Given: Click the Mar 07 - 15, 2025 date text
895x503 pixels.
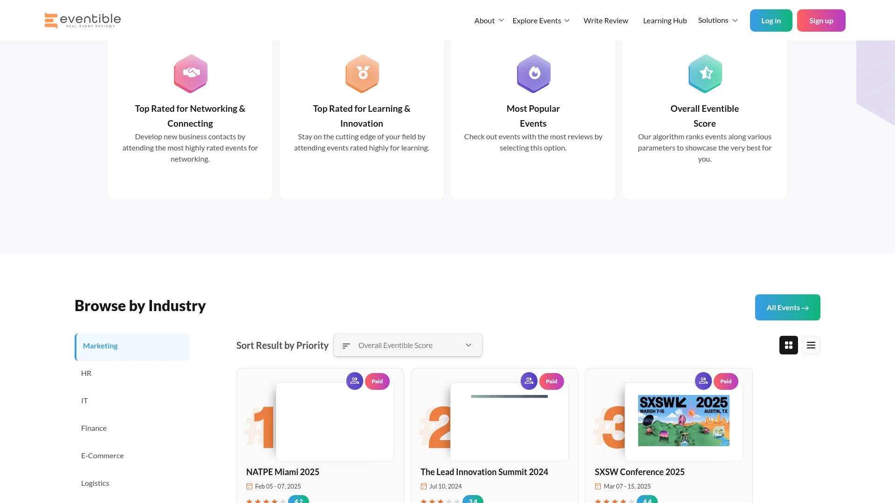Looking at the screenshot, I should click(627, 486).
